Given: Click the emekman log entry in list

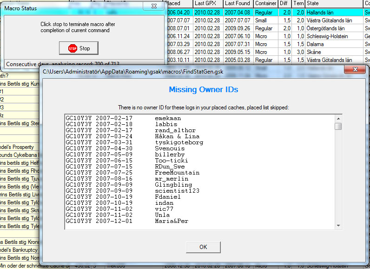Looking at the screenshot, I should pos(167,118).
